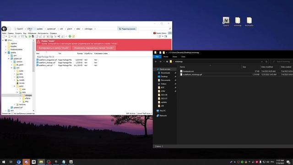This screenshot has width=293, height=165.
Task: Click Копировать в папку "mods" button
Action: [54, 48]
